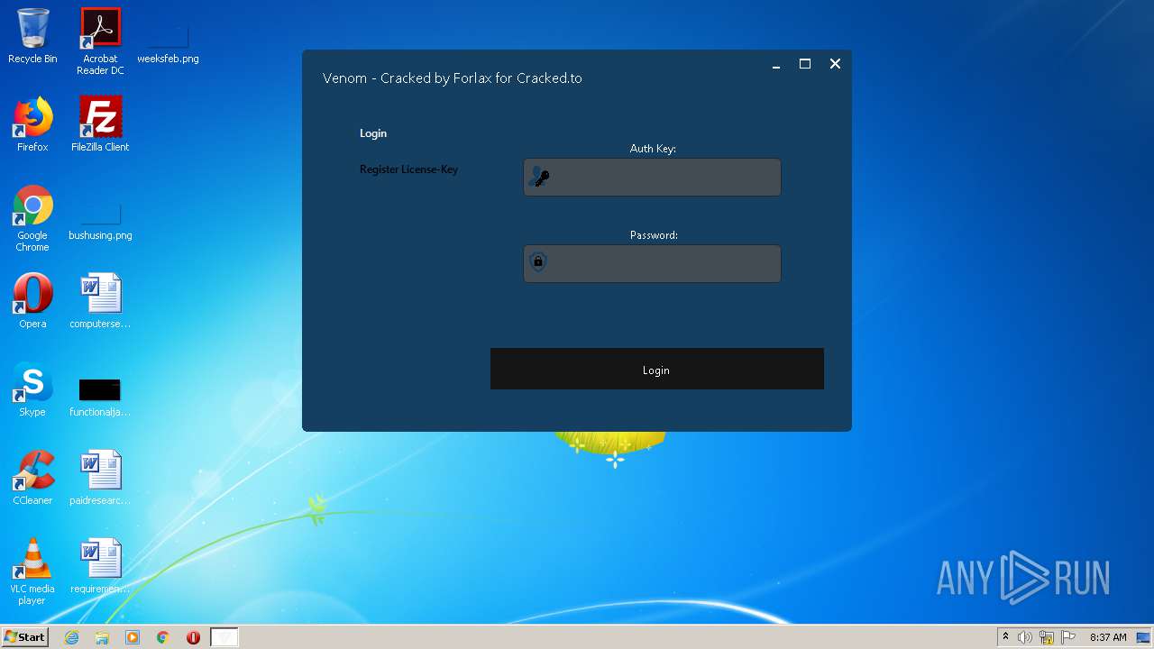Focus the Password input field
Viewport: 1154px width, 649px height.
[x=652, y=263]
